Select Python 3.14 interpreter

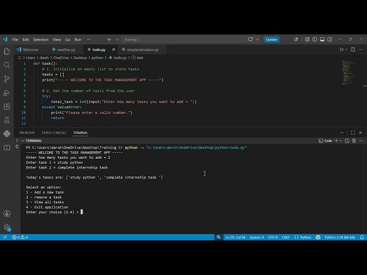pos(339,237)
